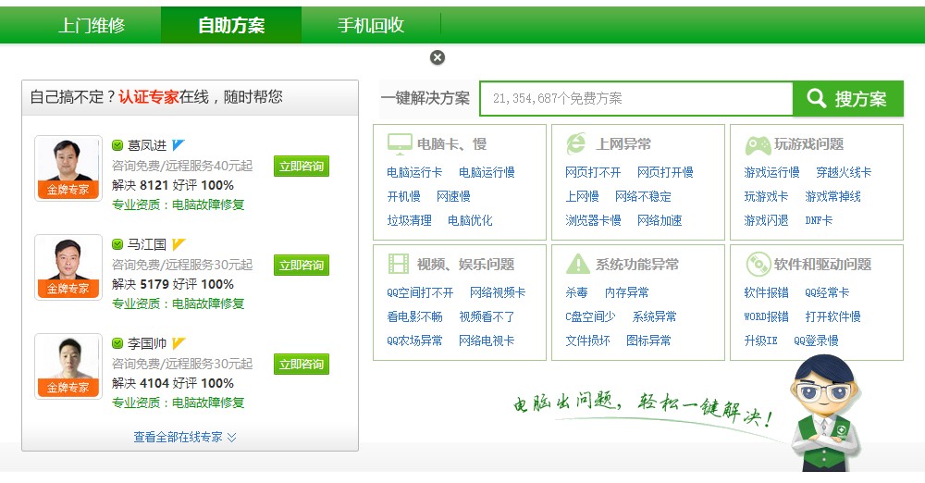Viewport: 925px width, 483px height.
Task: Click the 电脑卡、慢 monitor category icon
Action: 400,143
